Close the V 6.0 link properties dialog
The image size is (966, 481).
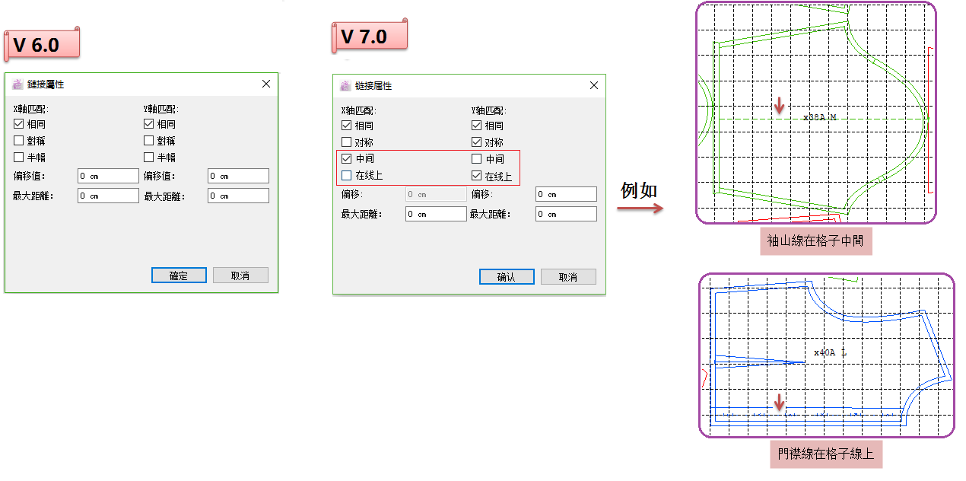265,84
